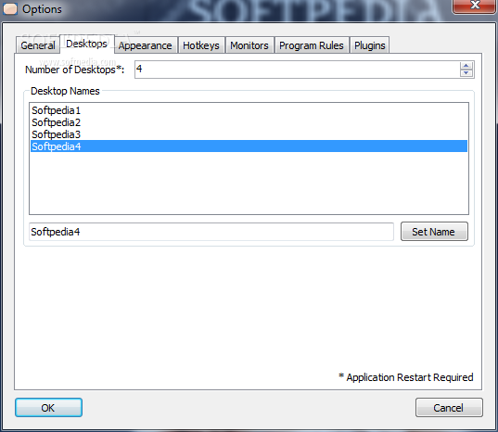
Task: Dismiss dialog with Cancel
Action: pyautogui.click(x=449, y=408)
